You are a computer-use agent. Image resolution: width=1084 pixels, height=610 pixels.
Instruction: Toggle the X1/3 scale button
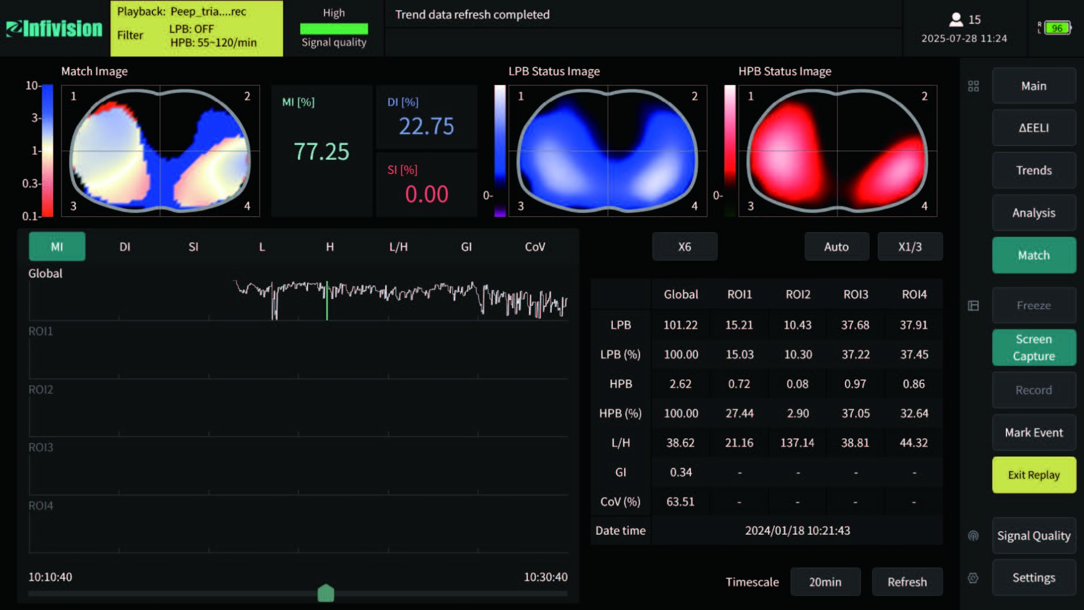[x=909, y=247]
